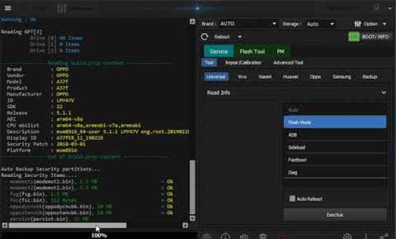This screenshot has width=396, height=239.
Task: Click the sliders icon in the title bar
Action: pos(62,8)
